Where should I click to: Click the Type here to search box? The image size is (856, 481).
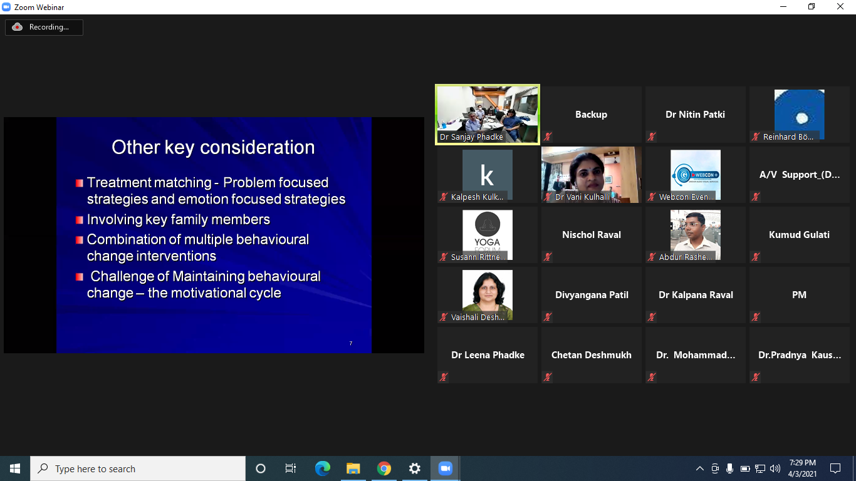tap(138, 468)
